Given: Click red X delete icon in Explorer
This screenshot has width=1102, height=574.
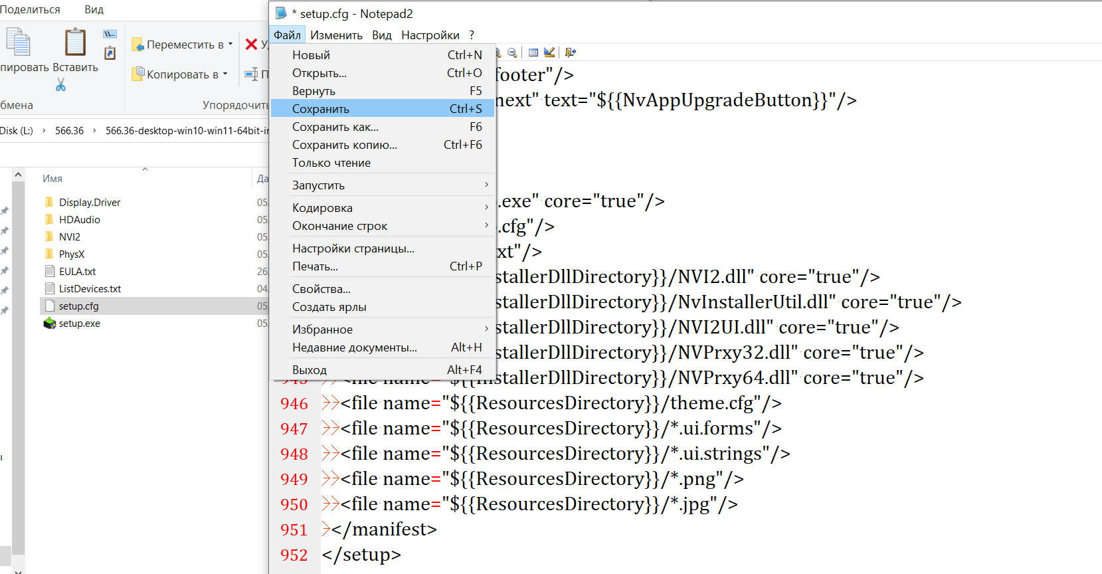Looking at the screenshot, I should [x=251, y=45].
